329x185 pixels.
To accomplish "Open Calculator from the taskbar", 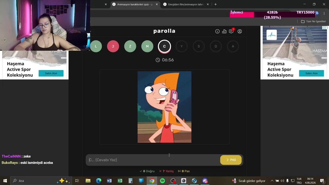I will (x=130, y=181).
